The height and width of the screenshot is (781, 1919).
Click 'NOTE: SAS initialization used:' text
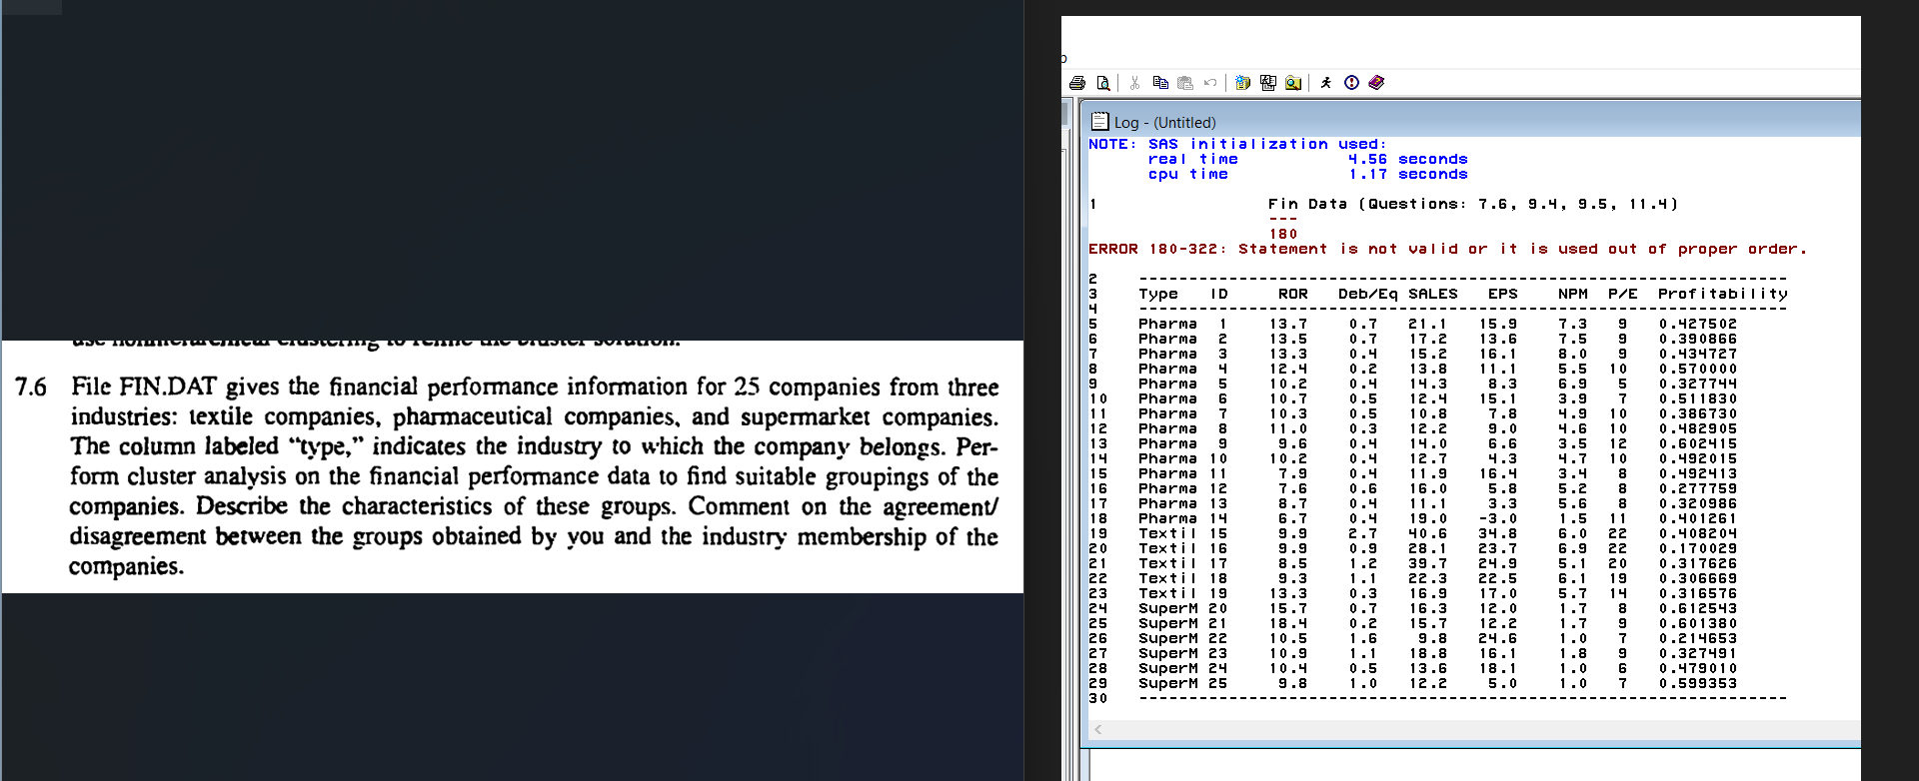[1237, 144]
